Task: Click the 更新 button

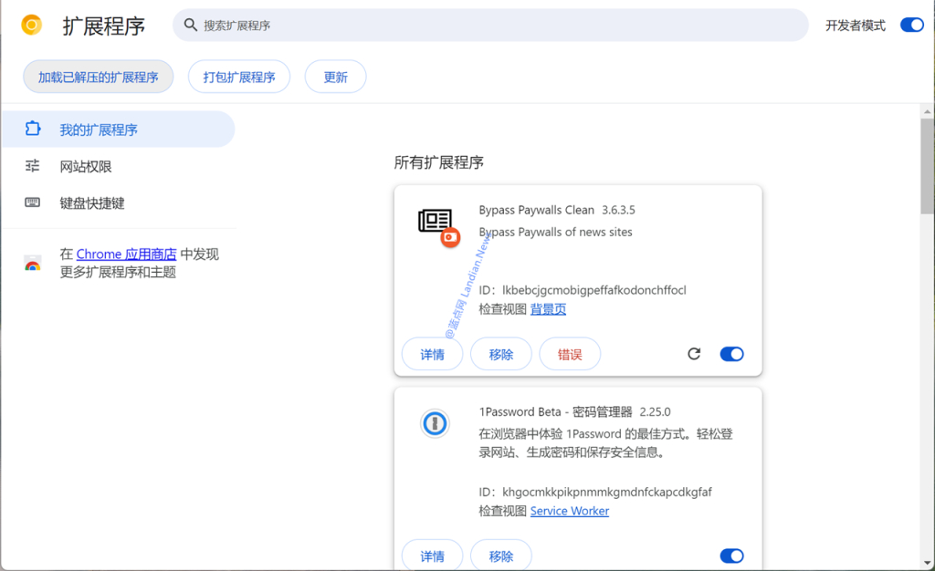Action: (x=336, y=77)
